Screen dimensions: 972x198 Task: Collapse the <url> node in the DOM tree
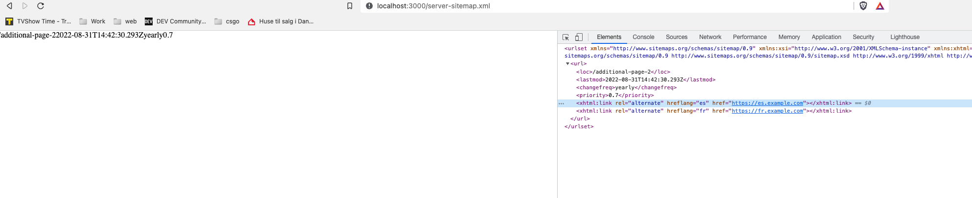click(x=567, y=64)
